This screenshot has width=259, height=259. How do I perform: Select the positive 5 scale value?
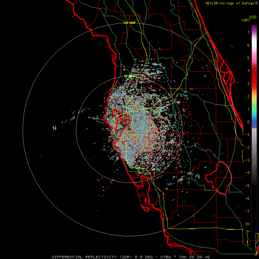[248, 58]
